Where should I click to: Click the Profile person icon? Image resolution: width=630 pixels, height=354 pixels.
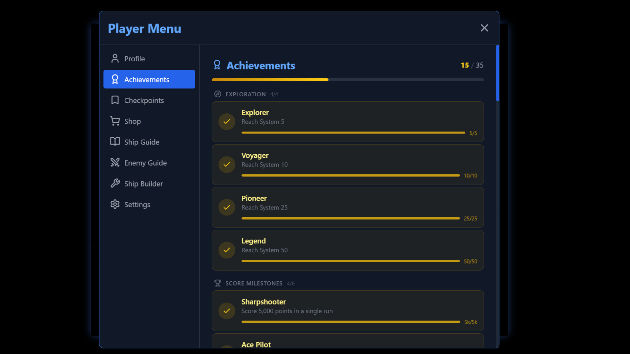115,59
